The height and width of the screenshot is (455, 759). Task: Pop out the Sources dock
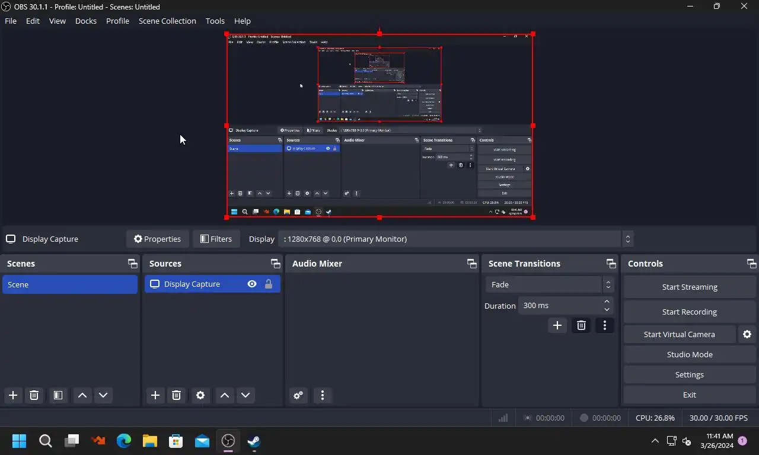coord(275,264)
